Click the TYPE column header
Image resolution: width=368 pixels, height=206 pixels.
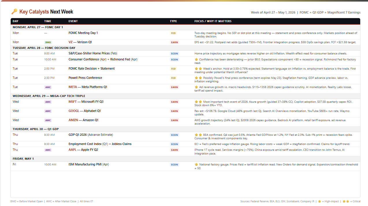(x=173, y=21)
